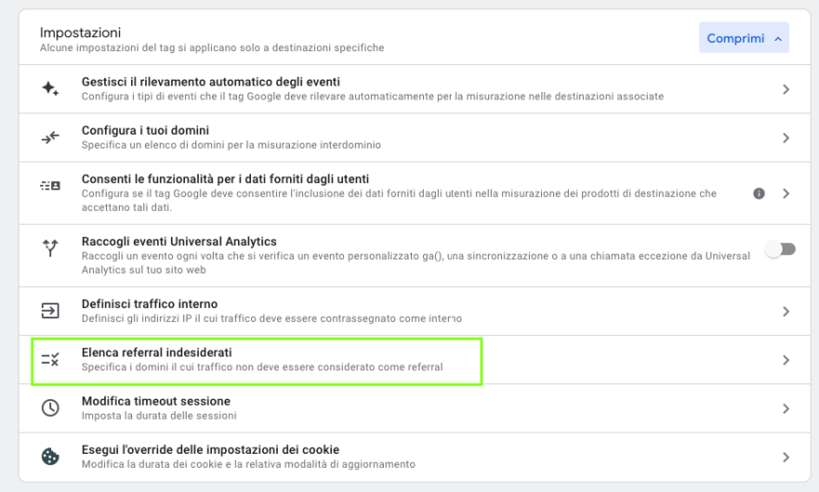Expand the Definisci traffico interno chevron
Viewport: 819px width, 492px height.
(786, 312)
